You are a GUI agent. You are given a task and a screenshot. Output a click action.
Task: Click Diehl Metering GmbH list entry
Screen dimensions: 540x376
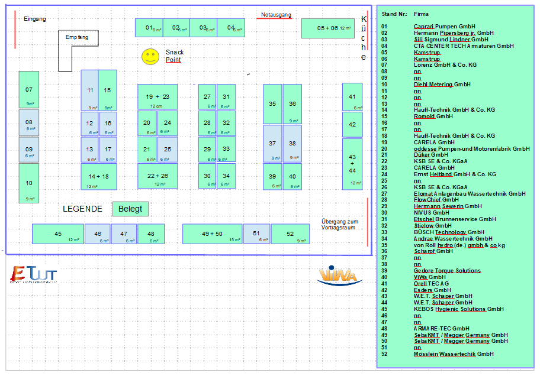442,85
